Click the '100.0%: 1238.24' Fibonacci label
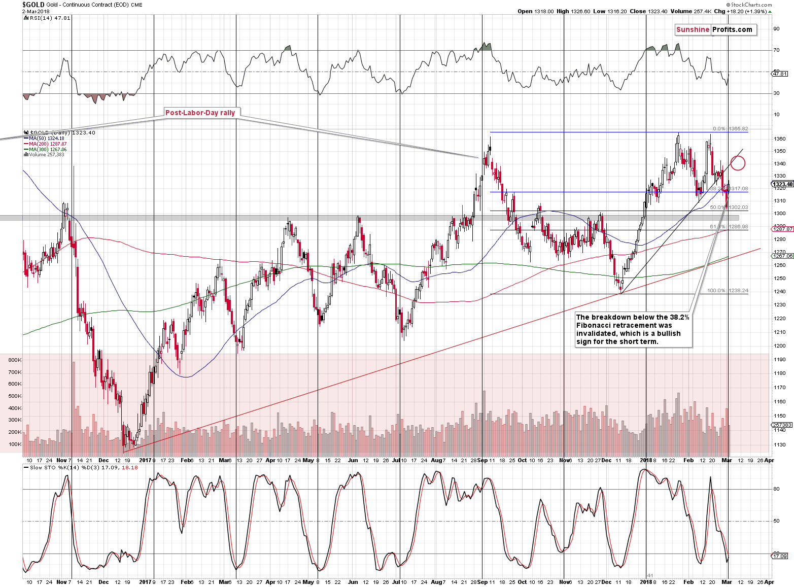 click(x=728, y=291)
